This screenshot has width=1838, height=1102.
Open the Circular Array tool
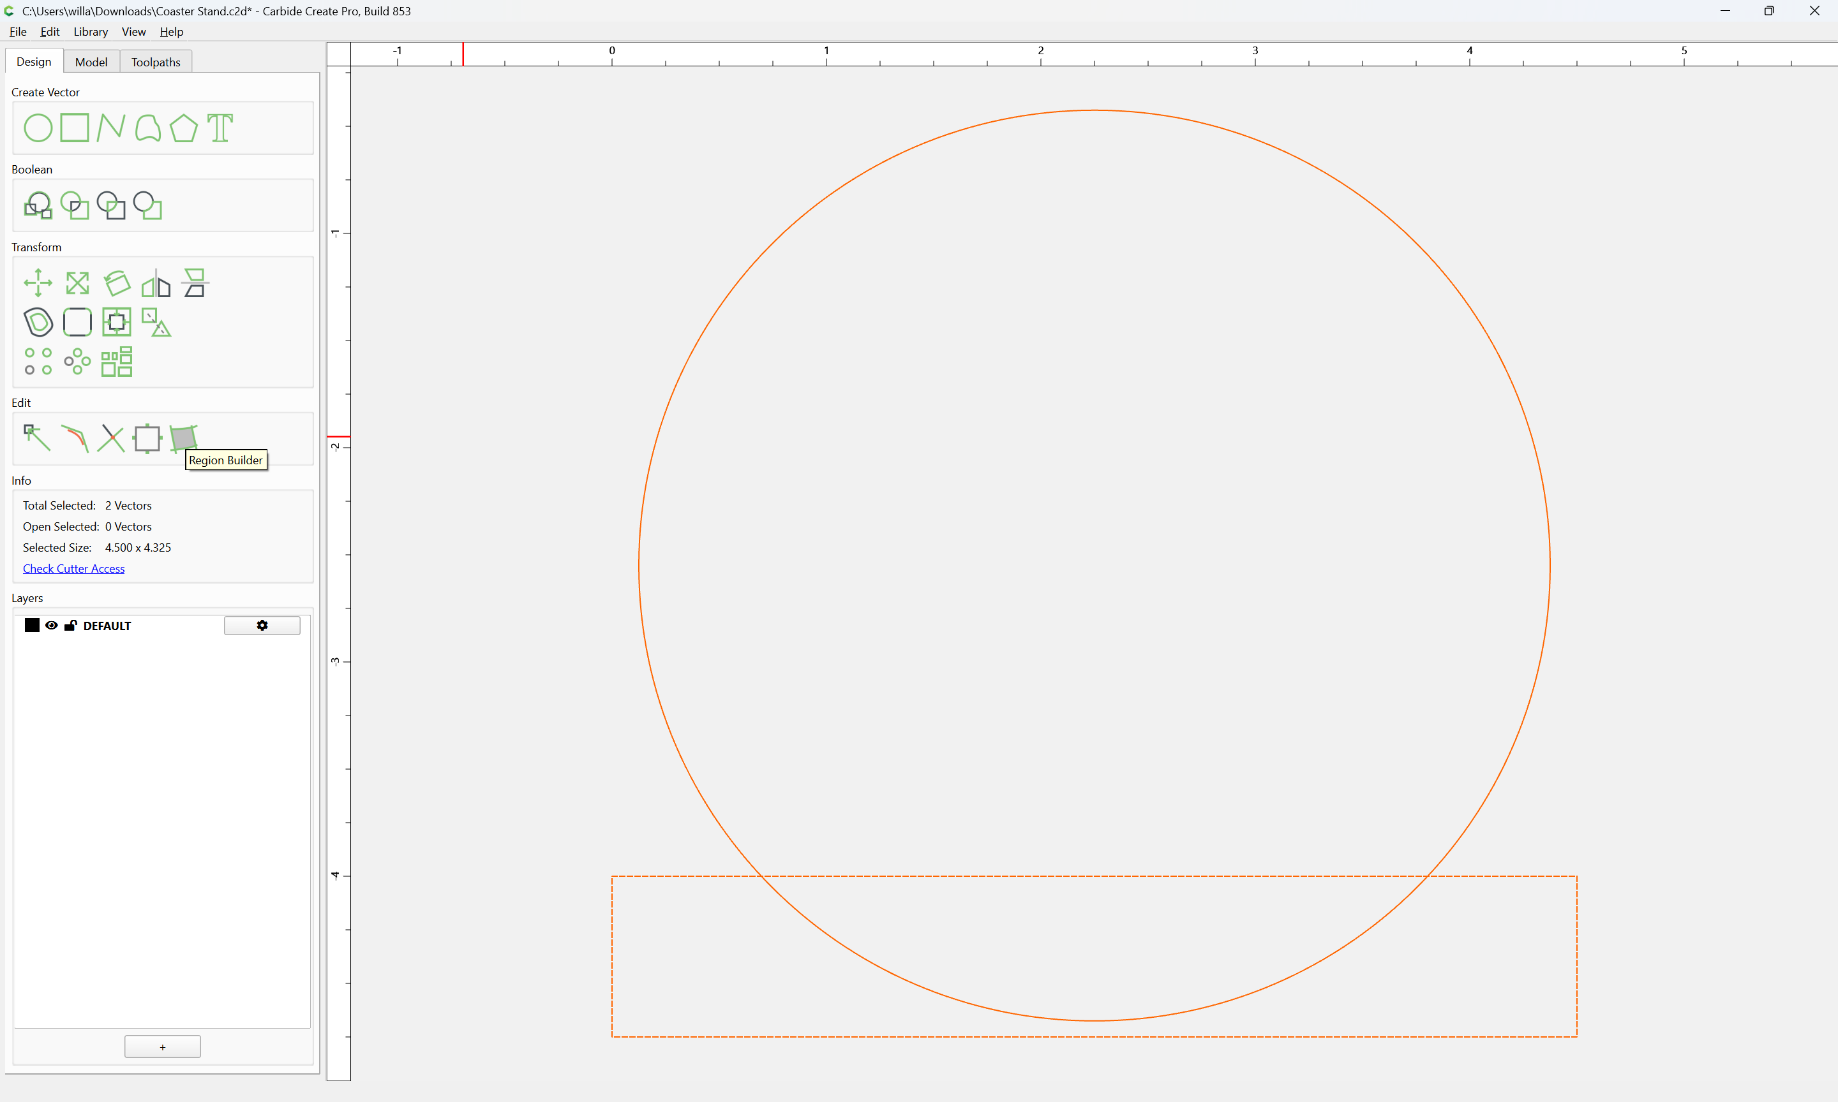77,362
